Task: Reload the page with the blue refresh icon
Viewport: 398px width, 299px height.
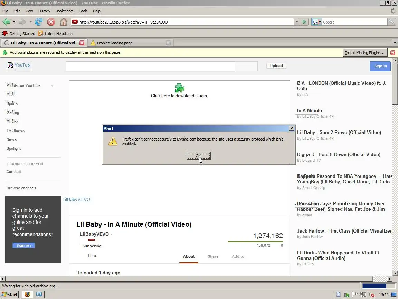Action: [39, 22]
